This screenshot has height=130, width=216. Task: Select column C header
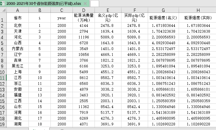(x=62, y=10)
